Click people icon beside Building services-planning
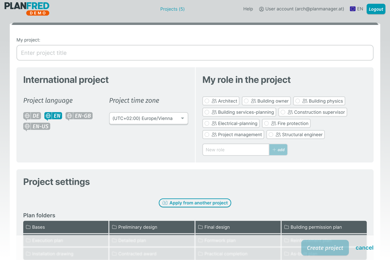The height and width of the screenshot is (260, 390). click(214, 112)
